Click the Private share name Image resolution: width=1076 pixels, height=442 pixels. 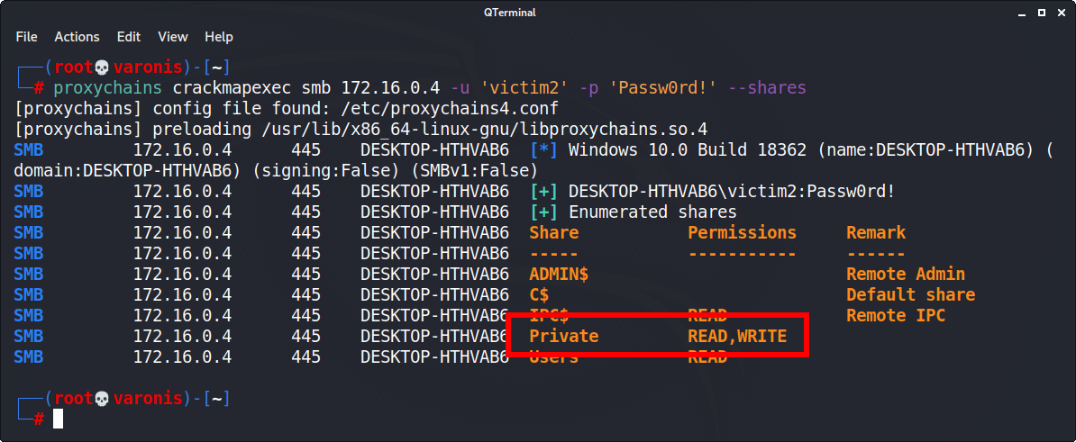tap(563, 337)
